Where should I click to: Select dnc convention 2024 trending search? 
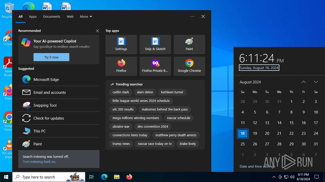click(x=153, y=127)
